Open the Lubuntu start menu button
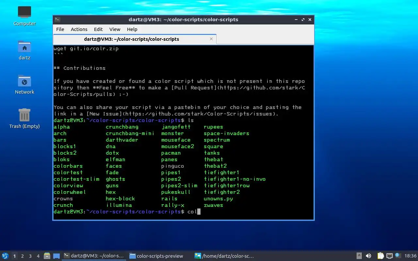Viewport: 418px width, 261px height. point(5,256)
